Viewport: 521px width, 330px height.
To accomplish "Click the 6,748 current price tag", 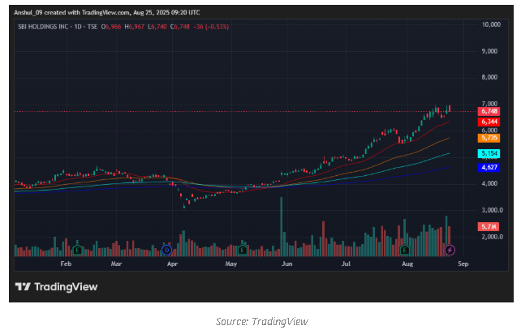I will [489, 111].
